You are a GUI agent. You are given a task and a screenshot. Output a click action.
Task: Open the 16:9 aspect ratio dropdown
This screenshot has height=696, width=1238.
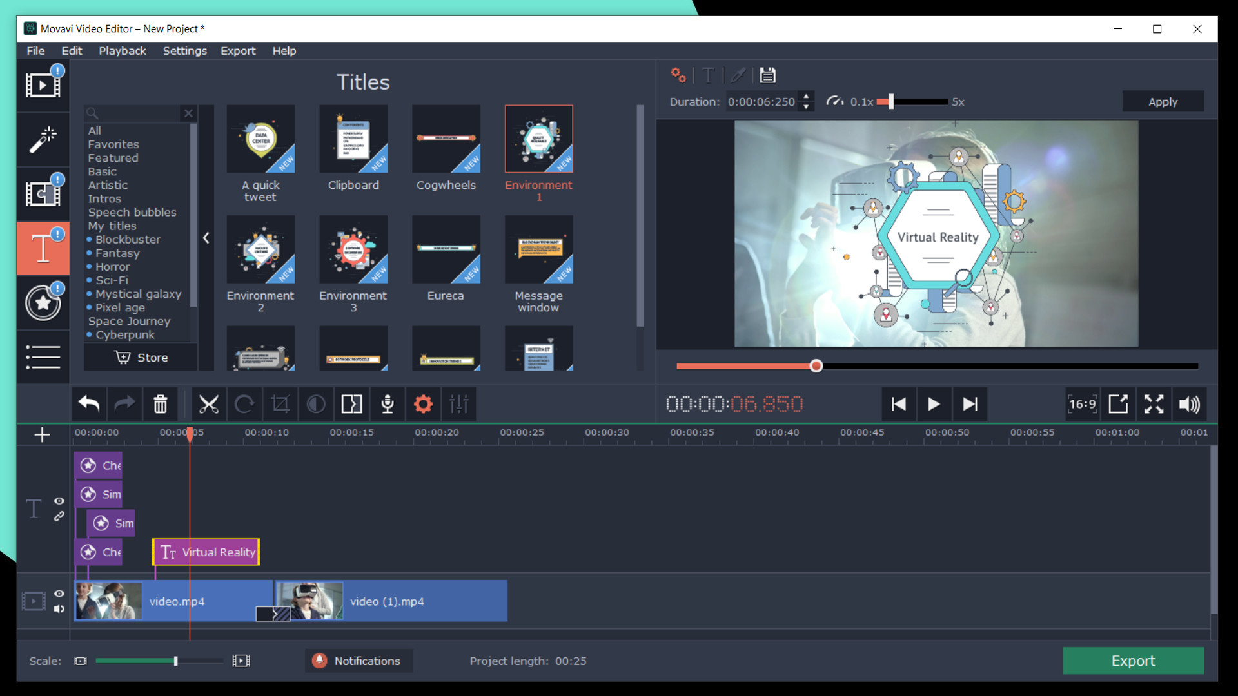[x=1082, y=404]
